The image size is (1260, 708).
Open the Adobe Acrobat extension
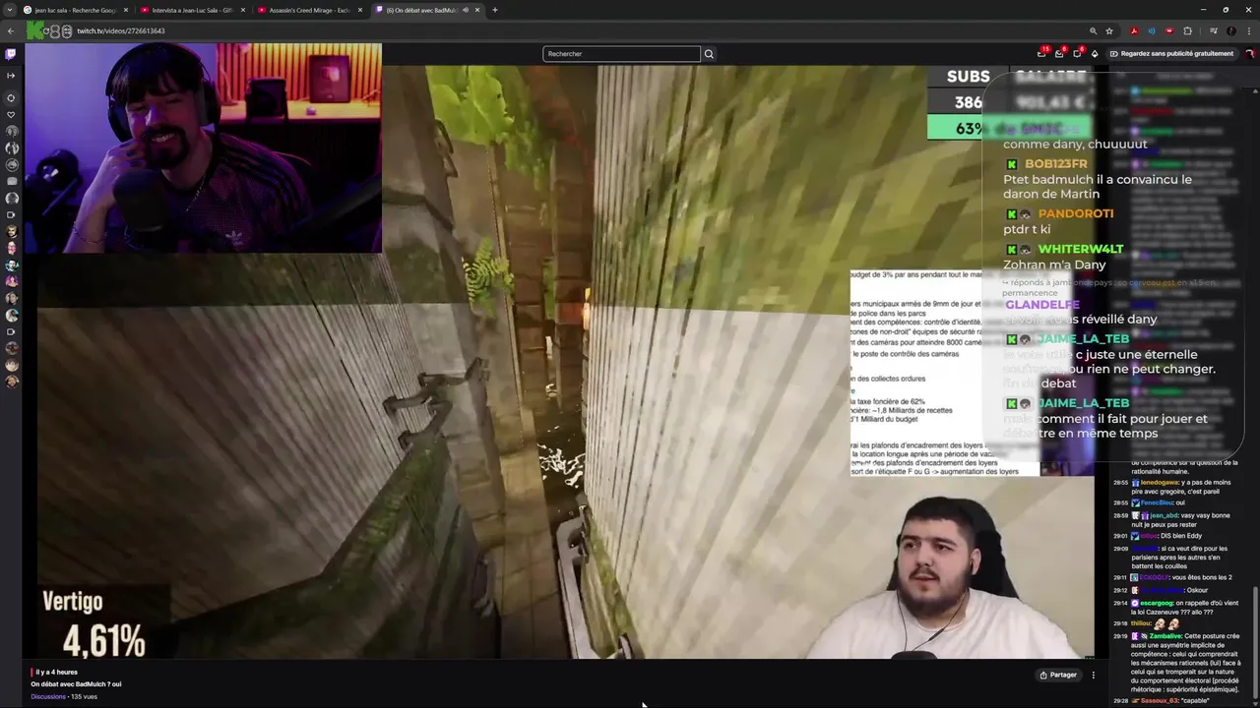[1134, 30]
